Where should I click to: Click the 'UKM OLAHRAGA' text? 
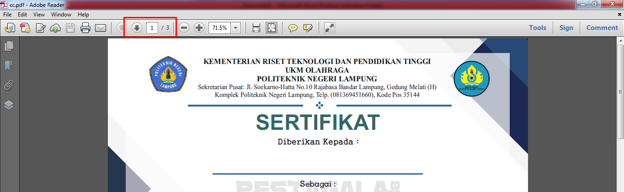[317, 70]
